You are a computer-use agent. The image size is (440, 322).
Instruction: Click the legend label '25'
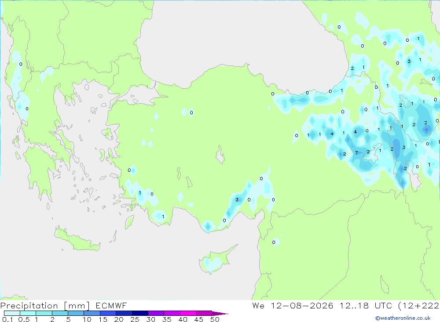tap(135, 319)
